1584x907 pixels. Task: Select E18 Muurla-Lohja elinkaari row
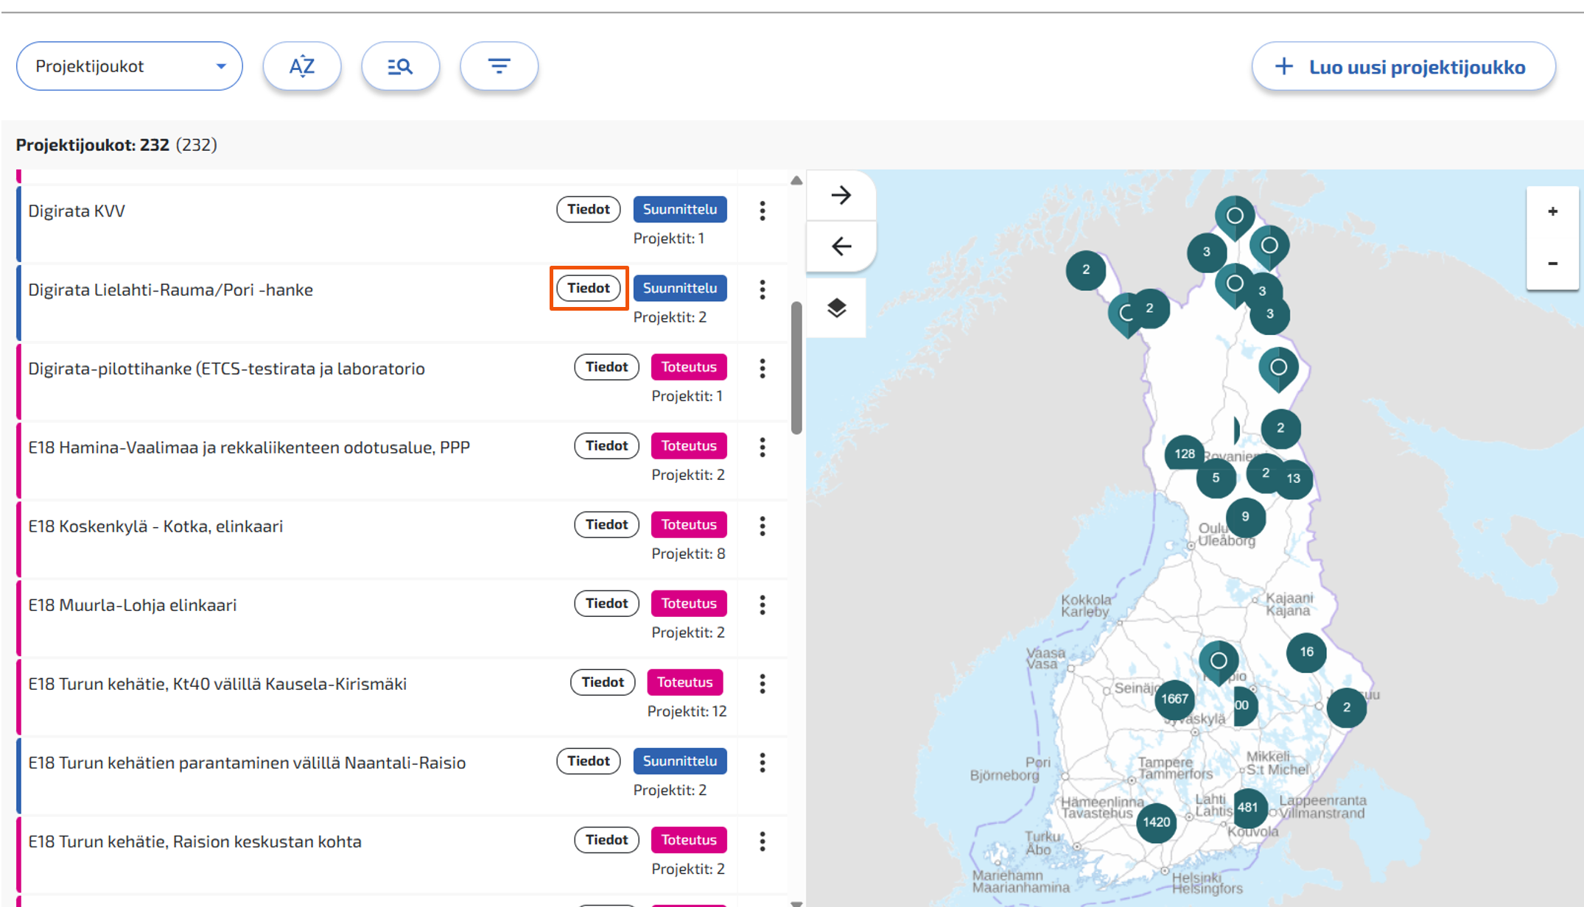402,618
